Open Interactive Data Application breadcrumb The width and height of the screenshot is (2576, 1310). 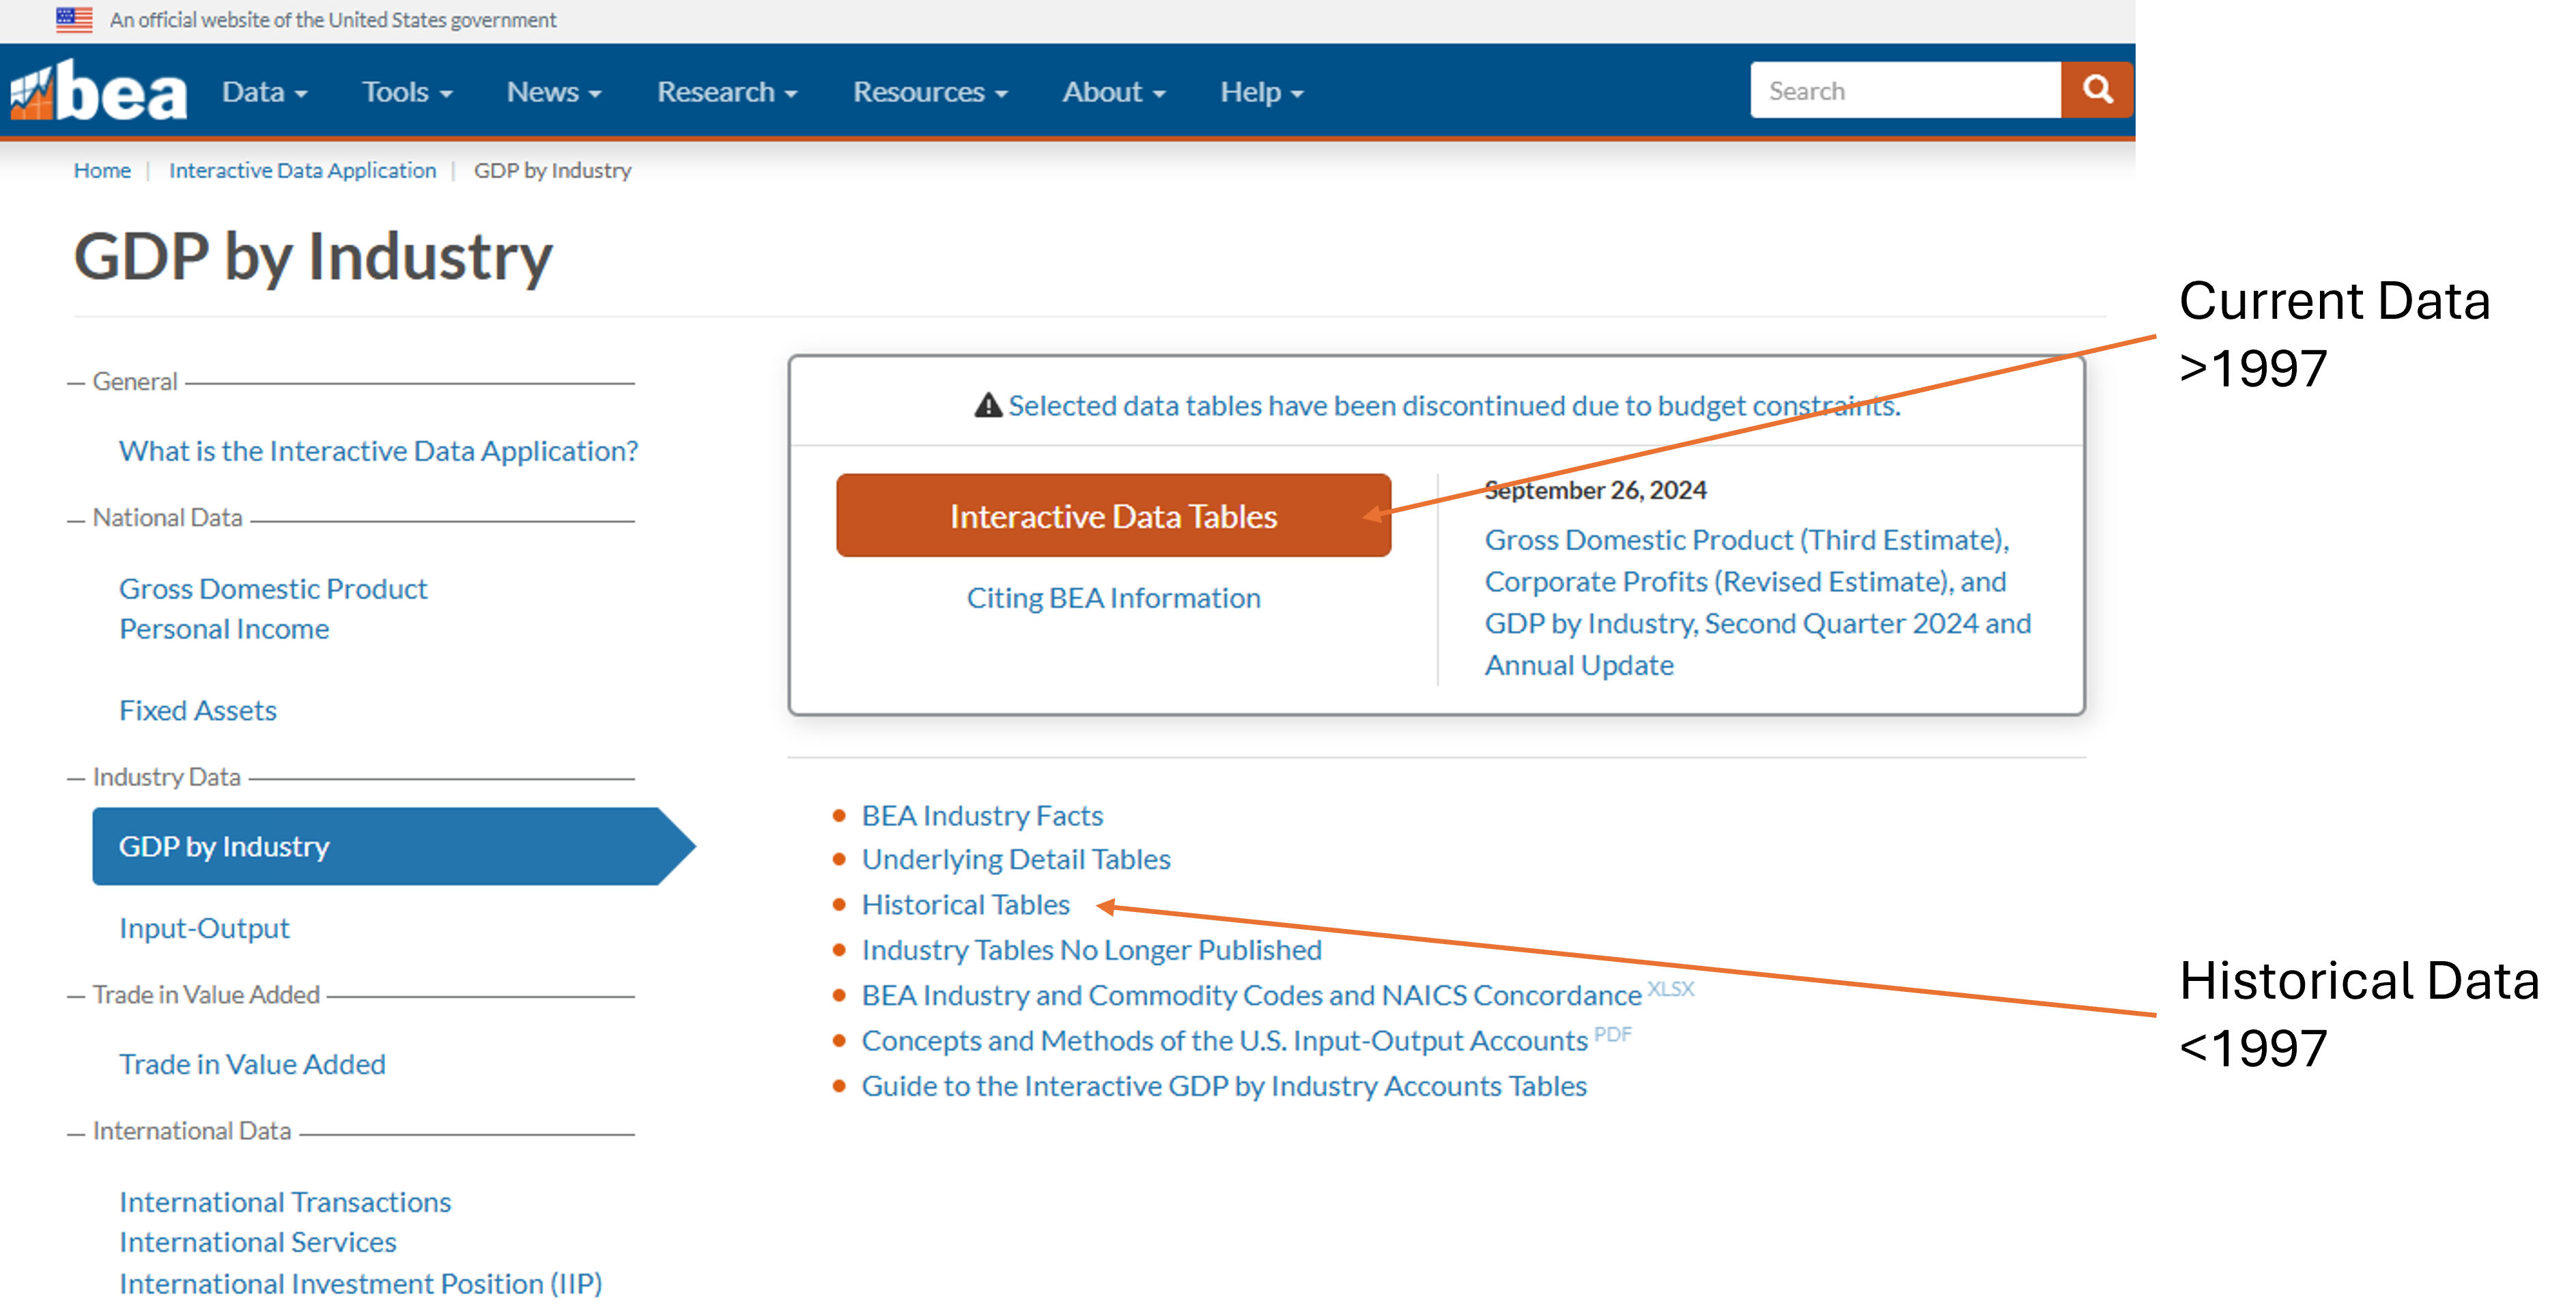pos(302,170)
